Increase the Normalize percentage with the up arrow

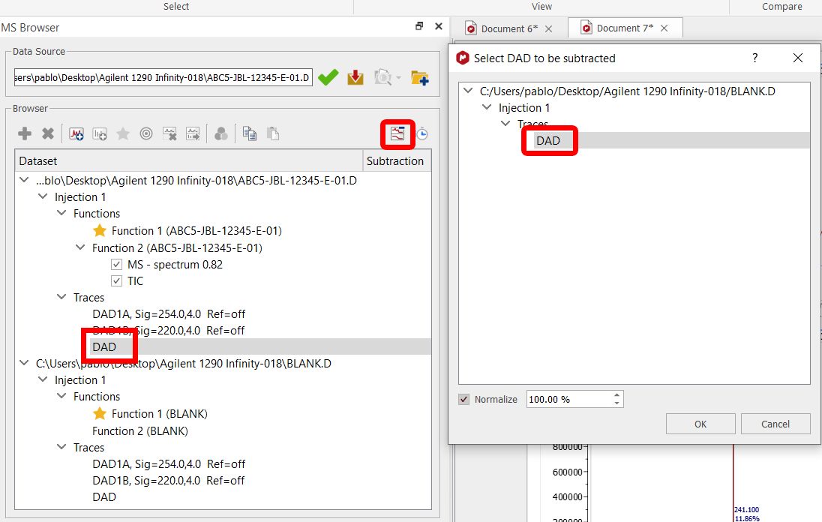pyautogui.click(x=616, y=395)
